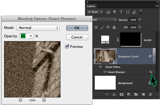Click the border layer name
160x105 pixels.
148,40
